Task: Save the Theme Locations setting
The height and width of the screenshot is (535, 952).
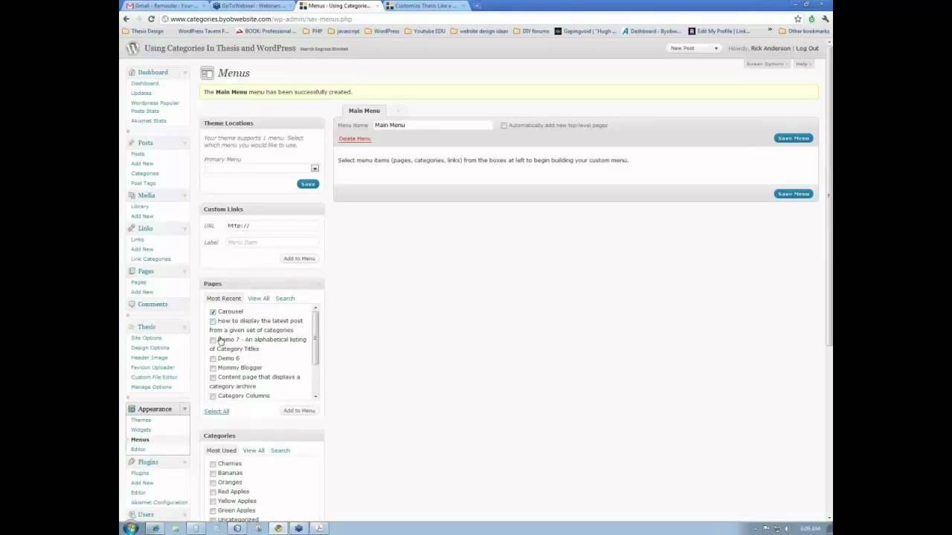Action: (x=308, y=184)
